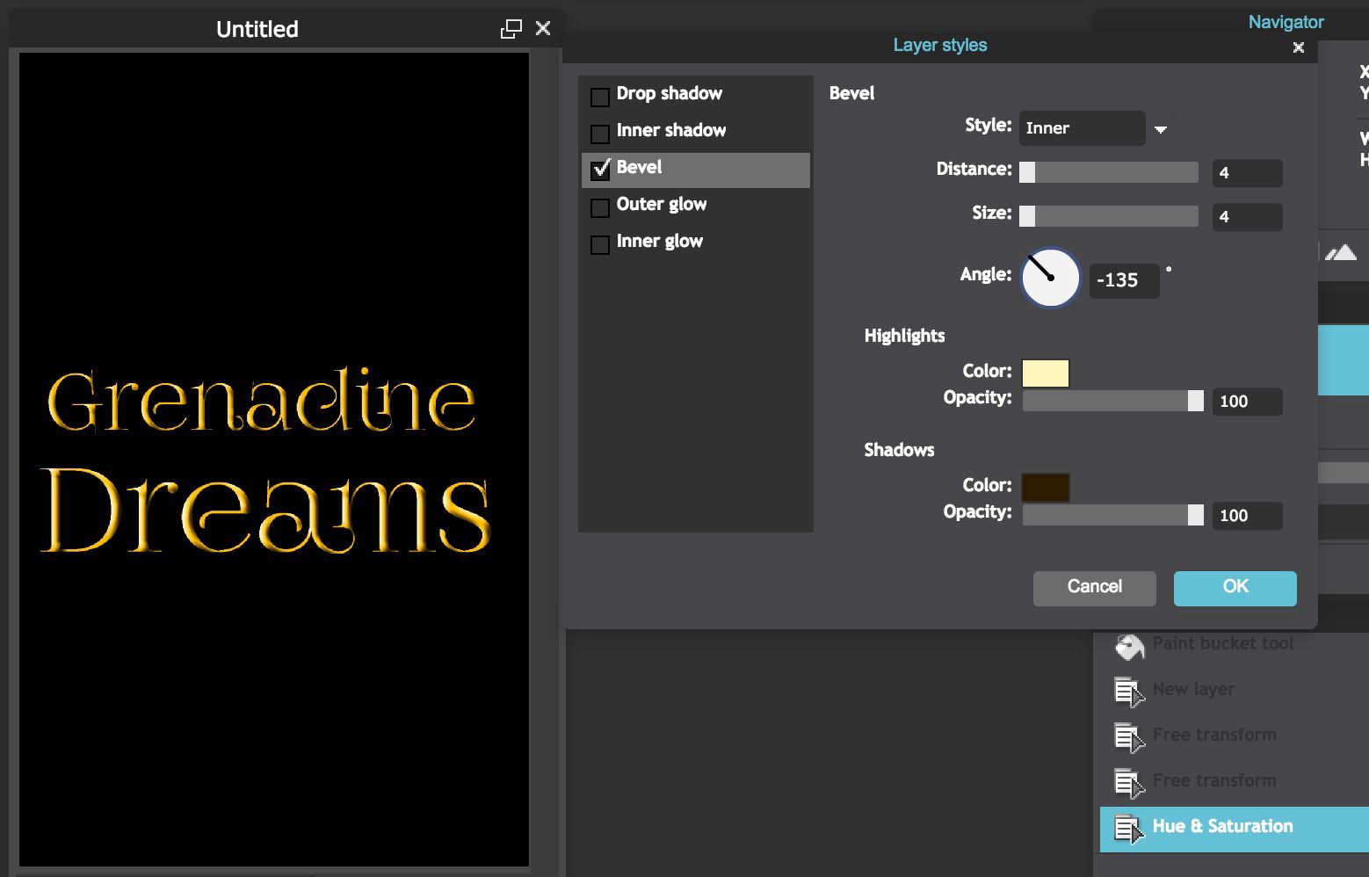Open the Highlights color swatch

[x=1045, y=373]
